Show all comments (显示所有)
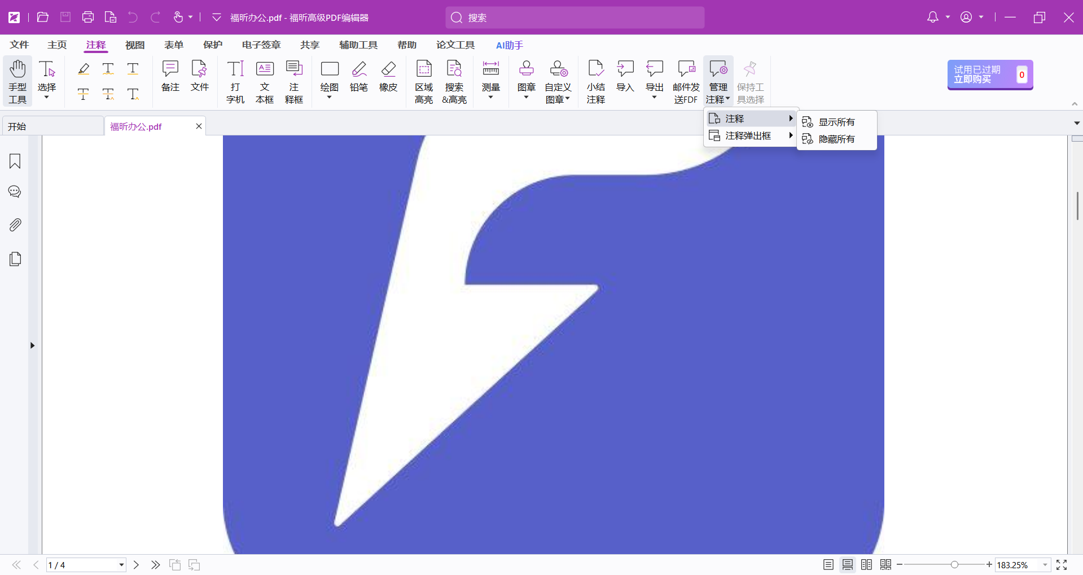This screenshot has height=575, width=1083. coord(836,122)
